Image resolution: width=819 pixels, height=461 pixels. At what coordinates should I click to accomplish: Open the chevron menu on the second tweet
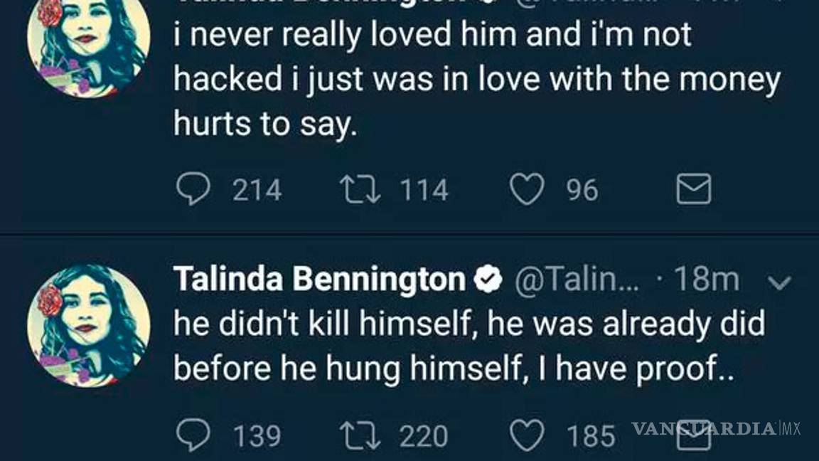pos(780,280)
